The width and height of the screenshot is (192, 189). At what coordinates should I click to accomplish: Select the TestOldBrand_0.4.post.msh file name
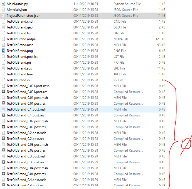(x=26, y=180)
